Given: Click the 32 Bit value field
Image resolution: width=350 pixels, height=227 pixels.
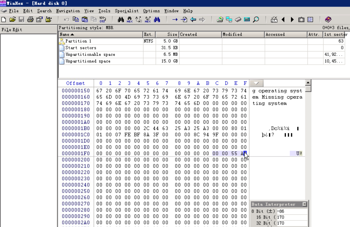Looking at the screenshot, I should [x=292, y=223].
